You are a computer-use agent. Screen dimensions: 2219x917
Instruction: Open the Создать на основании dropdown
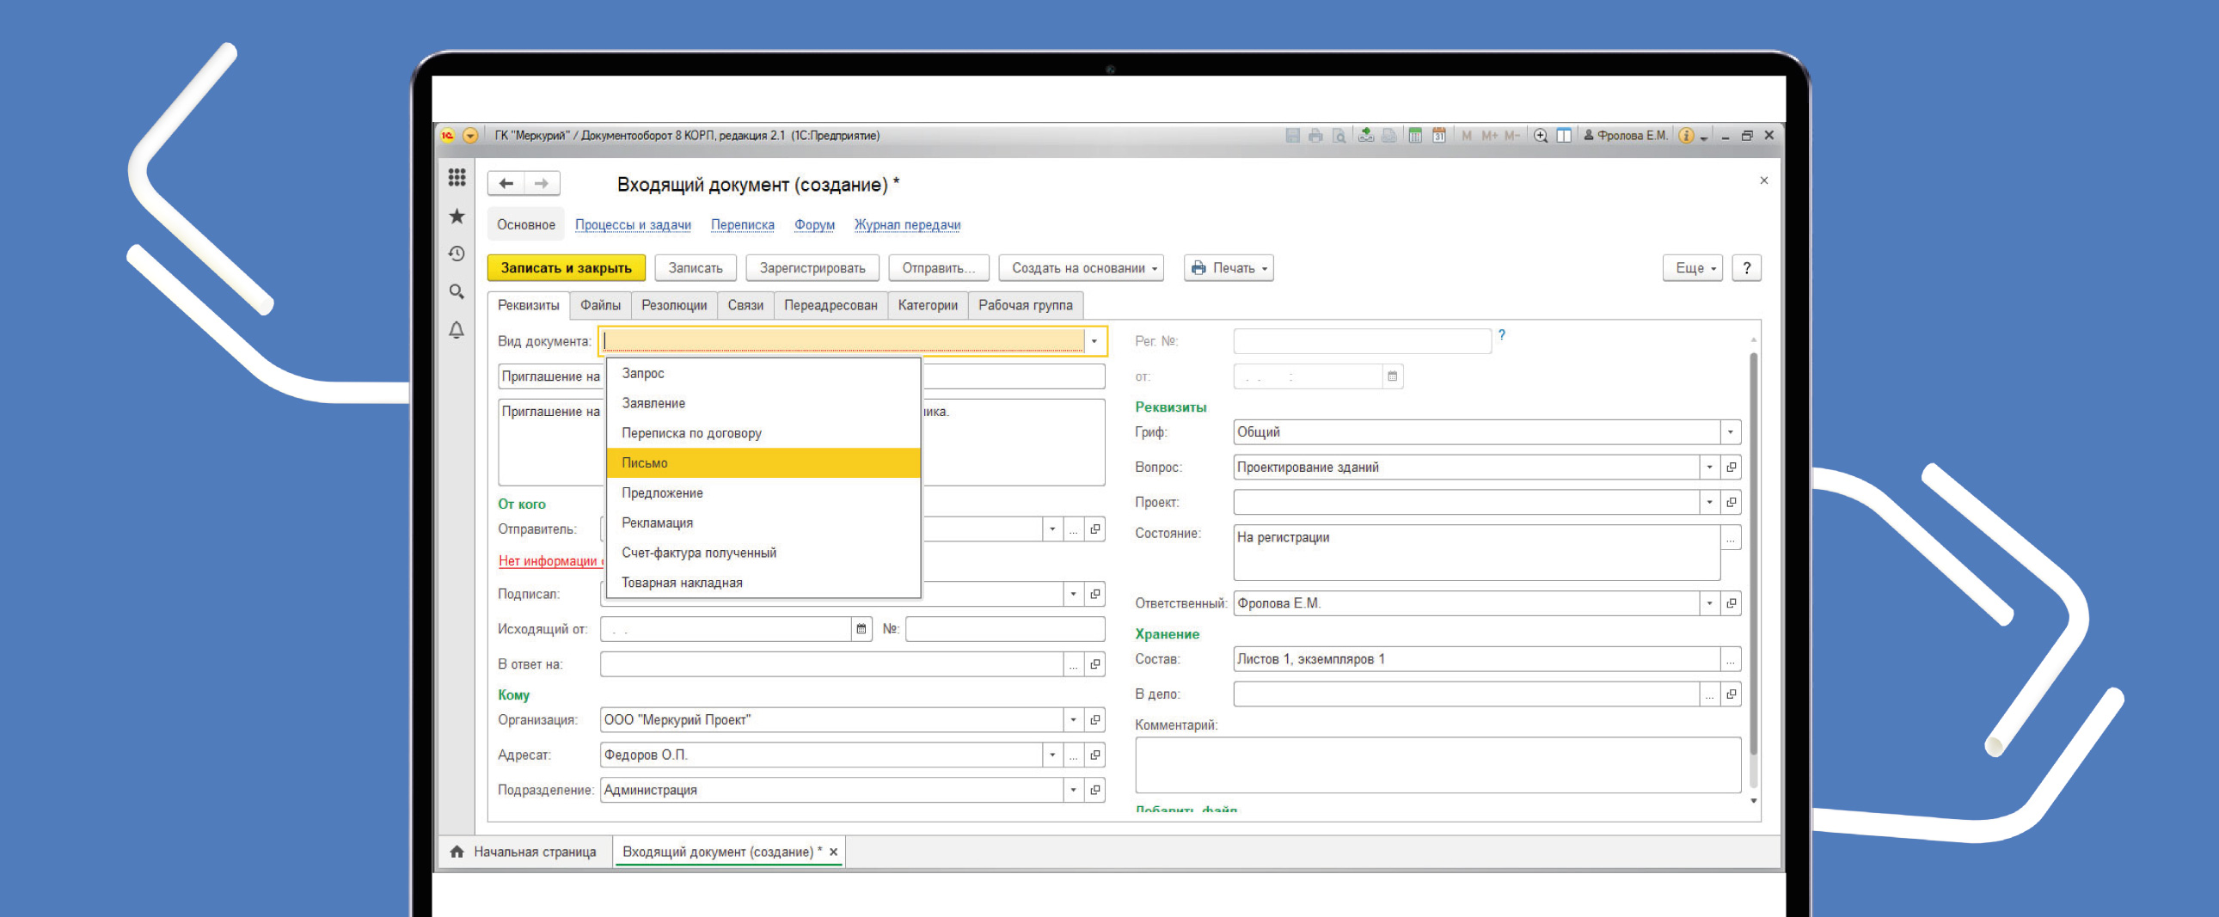tap(1080, 268)
